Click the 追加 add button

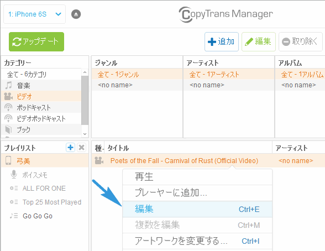point(222,41)
